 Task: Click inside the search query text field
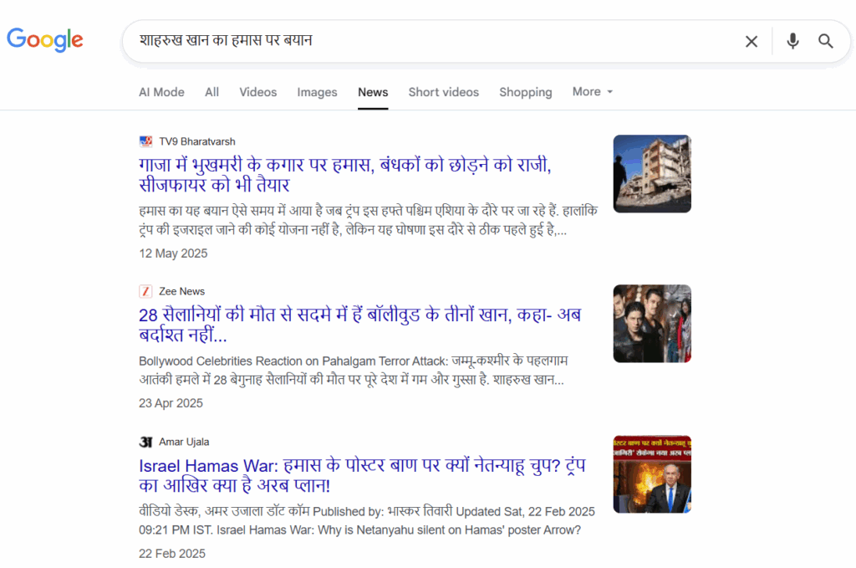418,41
